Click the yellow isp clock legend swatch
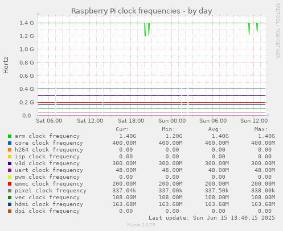The width and height of the screenshot is (283, 231). pos(10,157)
